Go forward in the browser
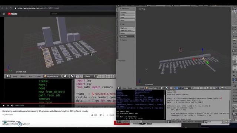This screenshot has width=237, height=133. pos(7,8)
